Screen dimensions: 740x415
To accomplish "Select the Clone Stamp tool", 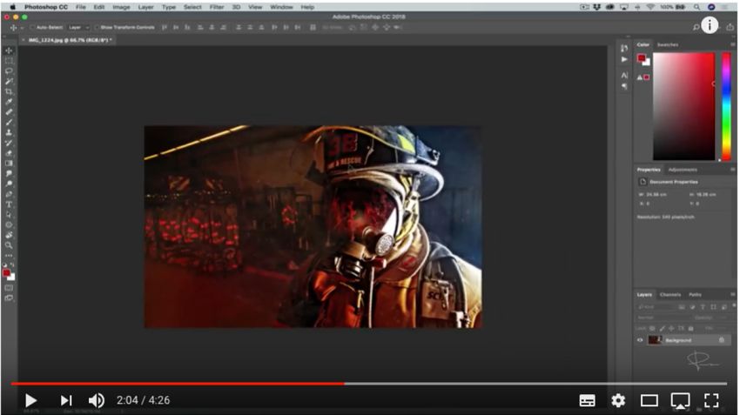I will coord(9,132).
